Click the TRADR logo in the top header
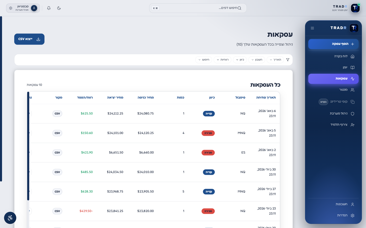Viewport: 366px width, 228px height. [x=355, y=8]
